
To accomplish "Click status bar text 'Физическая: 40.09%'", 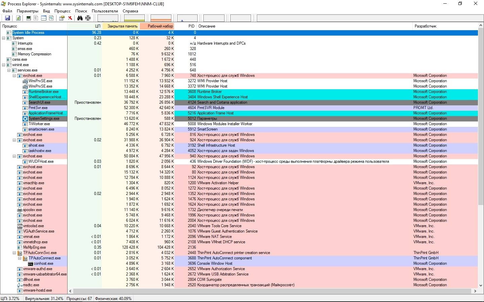I will pyautogui.click(x=113, y=298).
